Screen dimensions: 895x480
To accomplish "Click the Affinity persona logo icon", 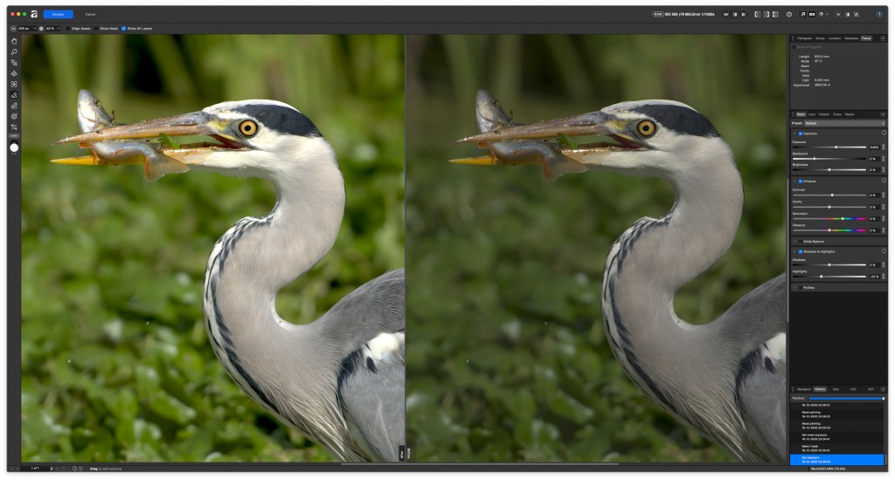I will tap(34, 14).
